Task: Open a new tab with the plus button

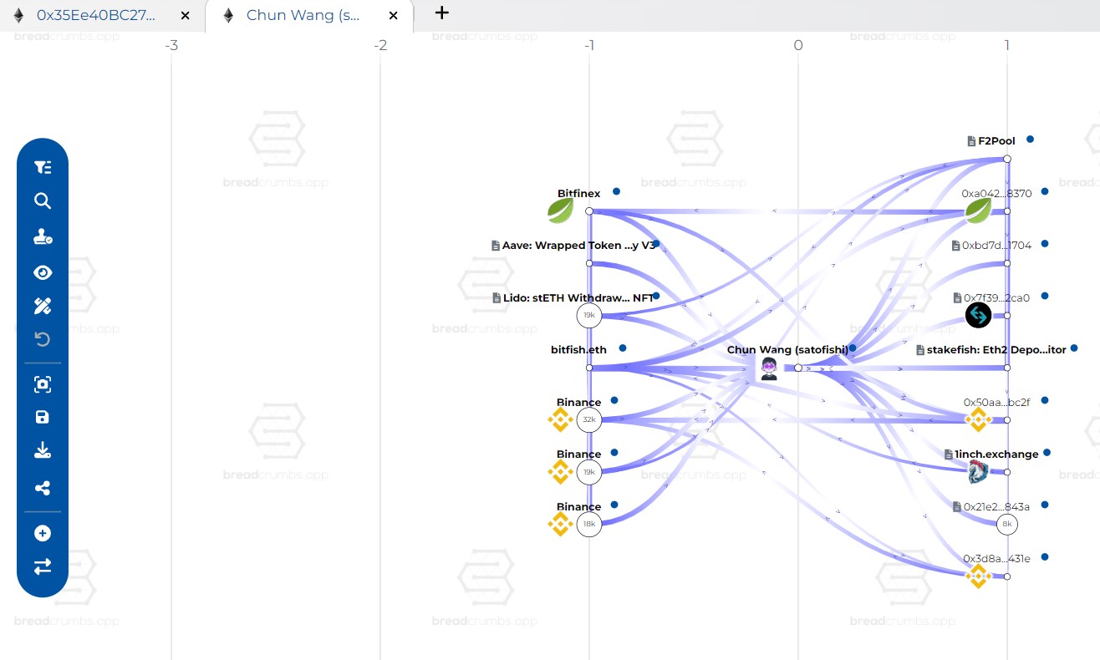Action: [x=442, y=13]
